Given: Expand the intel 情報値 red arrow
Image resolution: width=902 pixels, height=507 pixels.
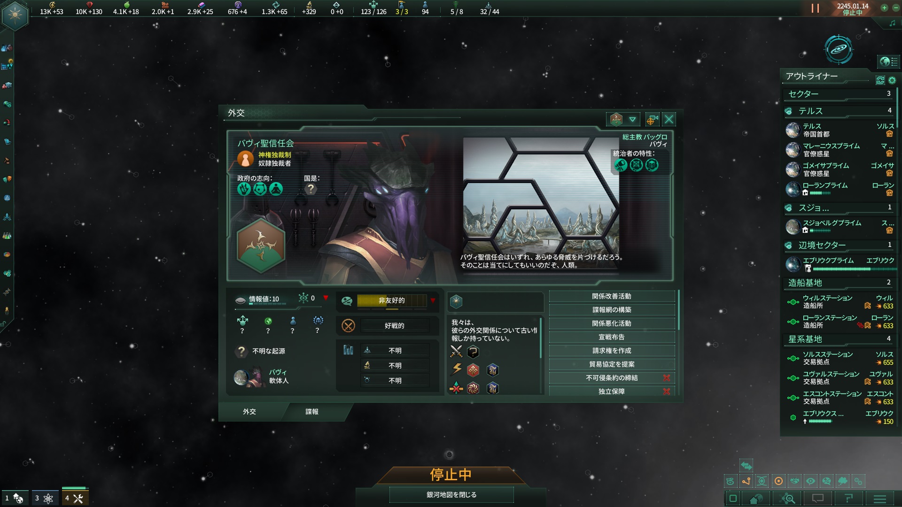Looking at the screenshot, I should [326, 298].
